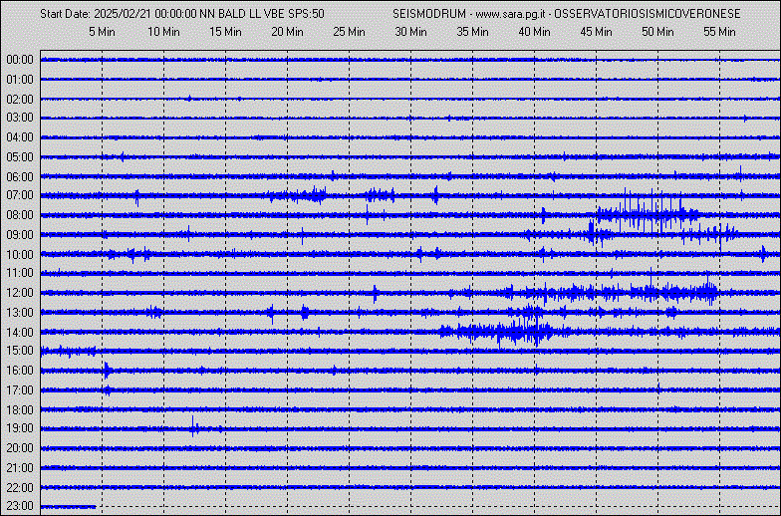The height and width of the screenshot is (516, 781).
Task: Click the 15:00 hour trace label
Action: (x=20, y=351)
